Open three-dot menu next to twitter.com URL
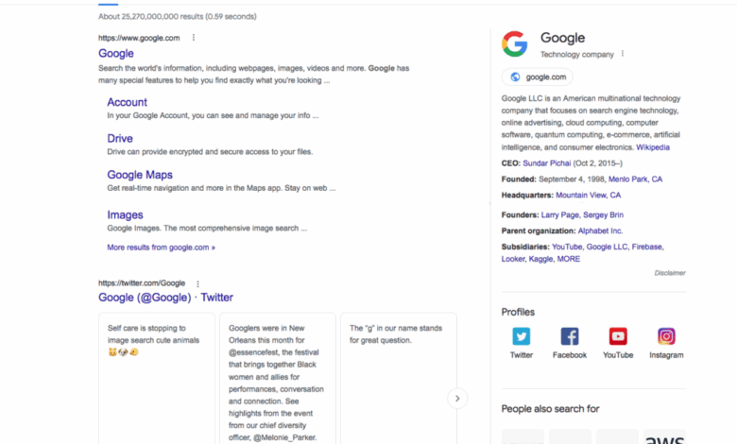737x444 pixels. point(197,283)
